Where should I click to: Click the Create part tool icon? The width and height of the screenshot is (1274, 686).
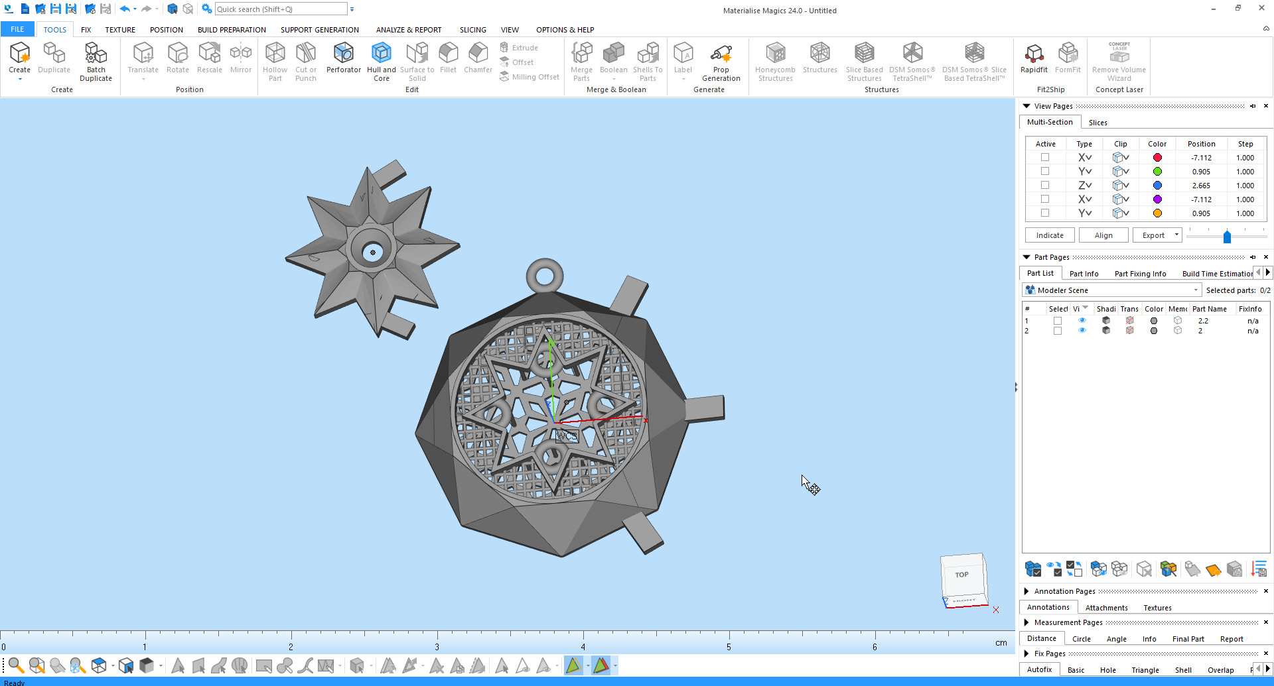point(20,52)
